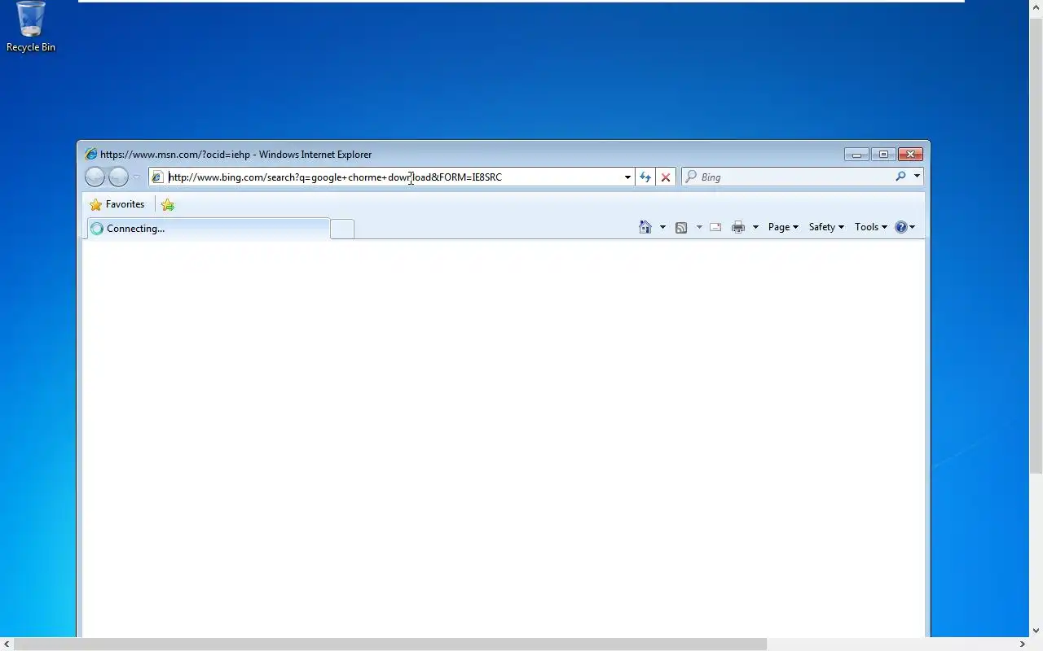The image size is (1043, 651).
Task: Open the Page menu
Action: (783, 227)
